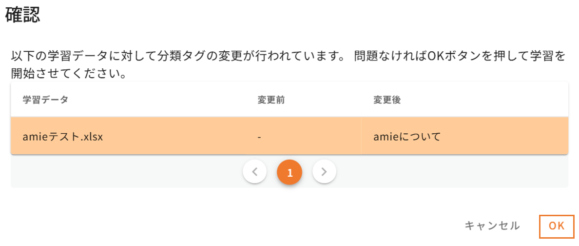Click the 変更前 column header
Screen dimensions: 579x246
pyautogui.click(x=271, y=100)
